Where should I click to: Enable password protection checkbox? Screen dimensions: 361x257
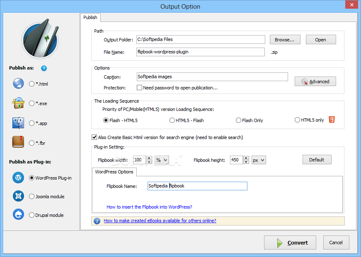click(x=139, y=88)
